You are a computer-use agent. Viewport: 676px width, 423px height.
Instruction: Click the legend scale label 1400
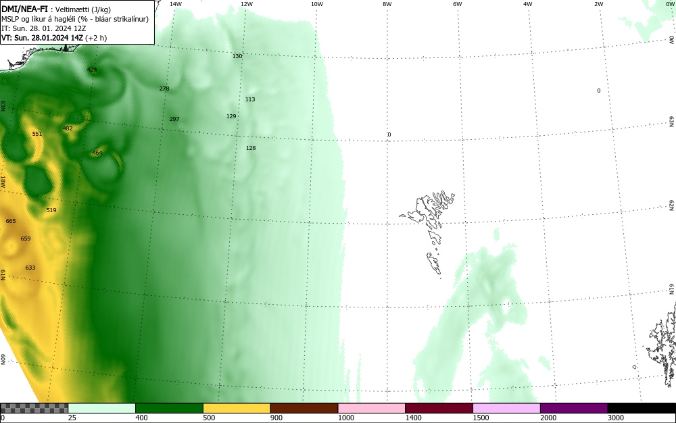pyautogui.click(x=414, y=418)
